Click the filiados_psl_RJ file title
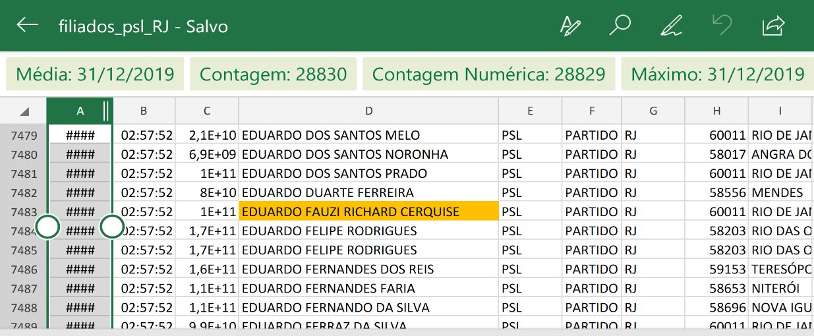 pos(142,26)
